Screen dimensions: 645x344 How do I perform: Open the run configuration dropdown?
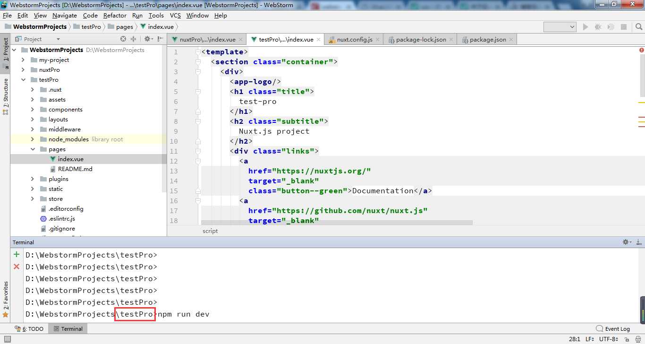point(560,27)
